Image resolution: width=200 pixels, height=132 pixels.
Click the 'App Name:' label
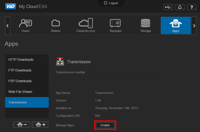point(63,93)
